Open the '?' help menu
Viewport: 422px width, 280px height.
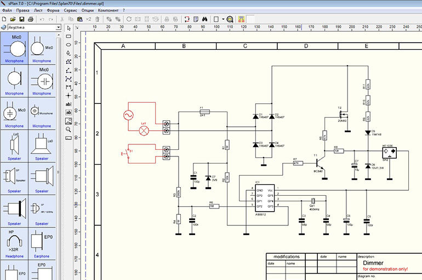tap(124, 10)
